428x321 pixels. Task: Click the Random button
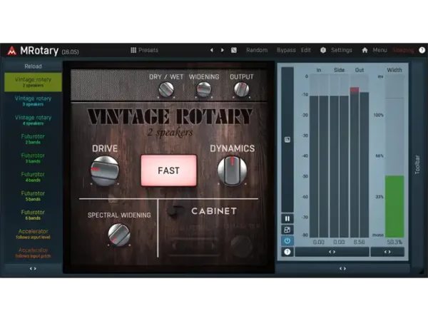point(257,50)
